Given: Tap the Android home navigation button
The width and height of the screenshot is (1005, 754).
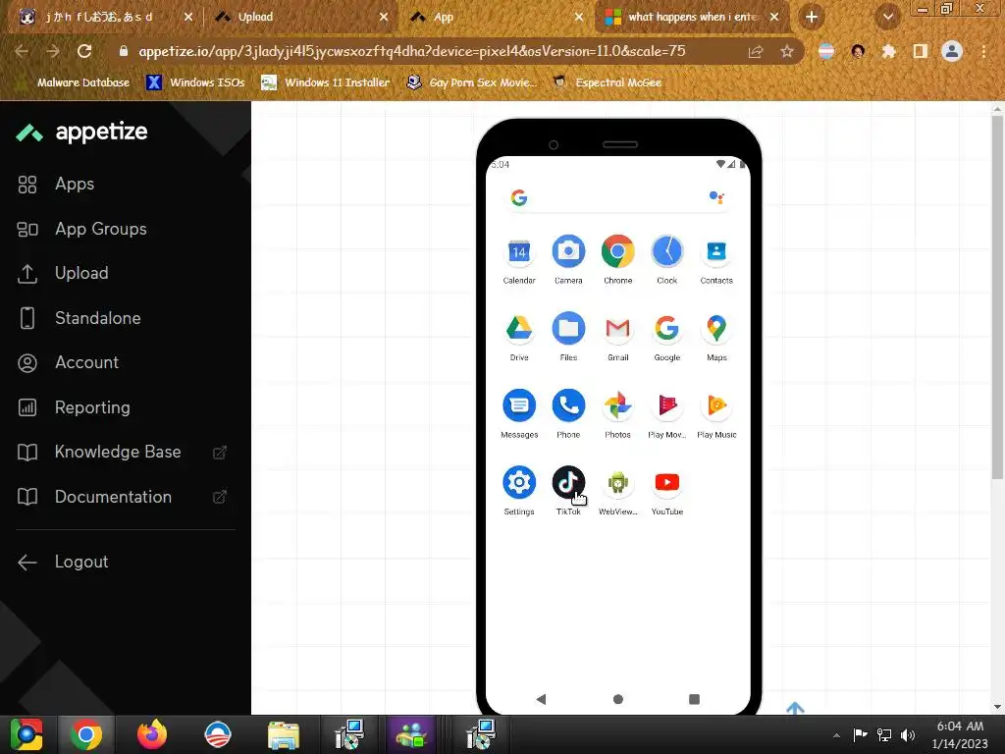Looking at the screenshot, I should point(618,699).
